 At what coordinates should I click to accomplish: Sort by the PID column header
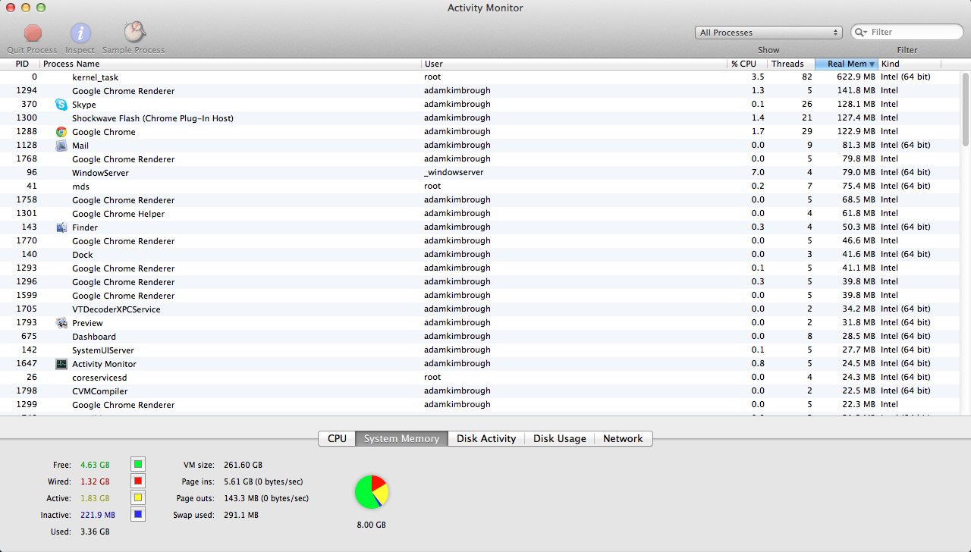21,64
